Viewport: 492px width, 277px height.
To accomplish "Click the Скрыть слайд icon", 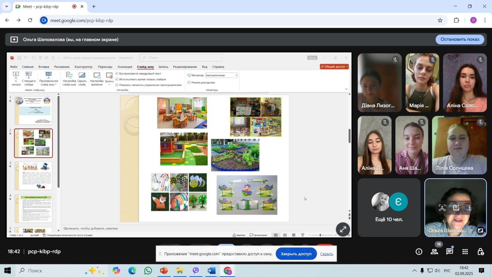I will pyautogui.click(x=82, y=75).
